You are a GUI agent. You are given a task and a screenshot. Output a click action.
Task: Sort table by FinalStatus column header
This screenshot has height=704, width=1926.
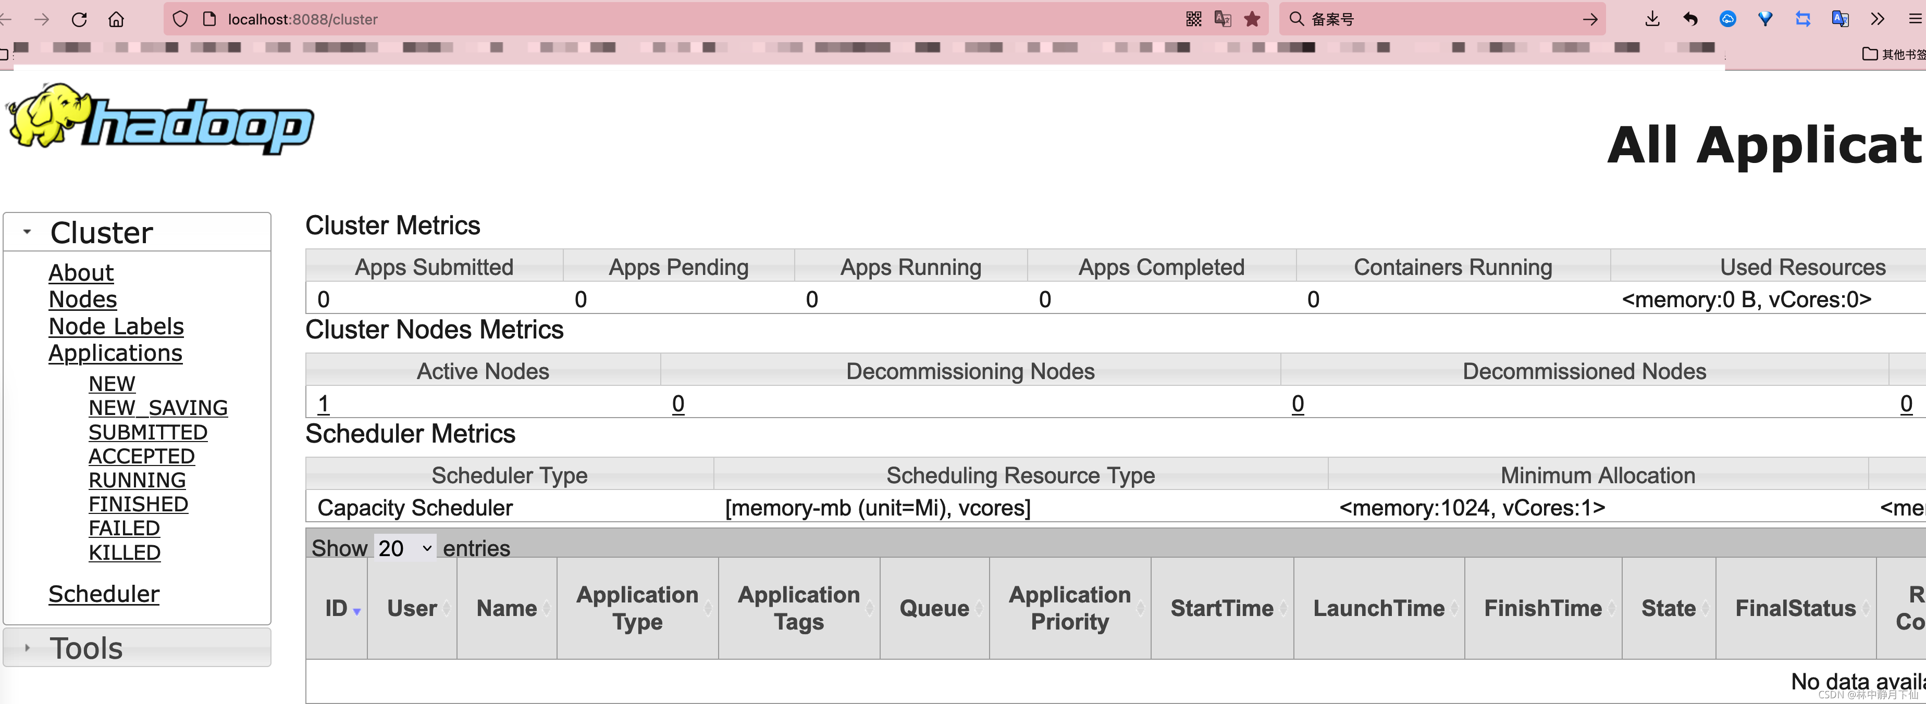click(1795, 608)
